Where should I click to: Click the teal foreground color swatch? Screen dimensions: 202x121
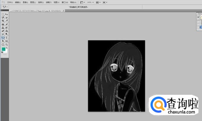(4, 49)
